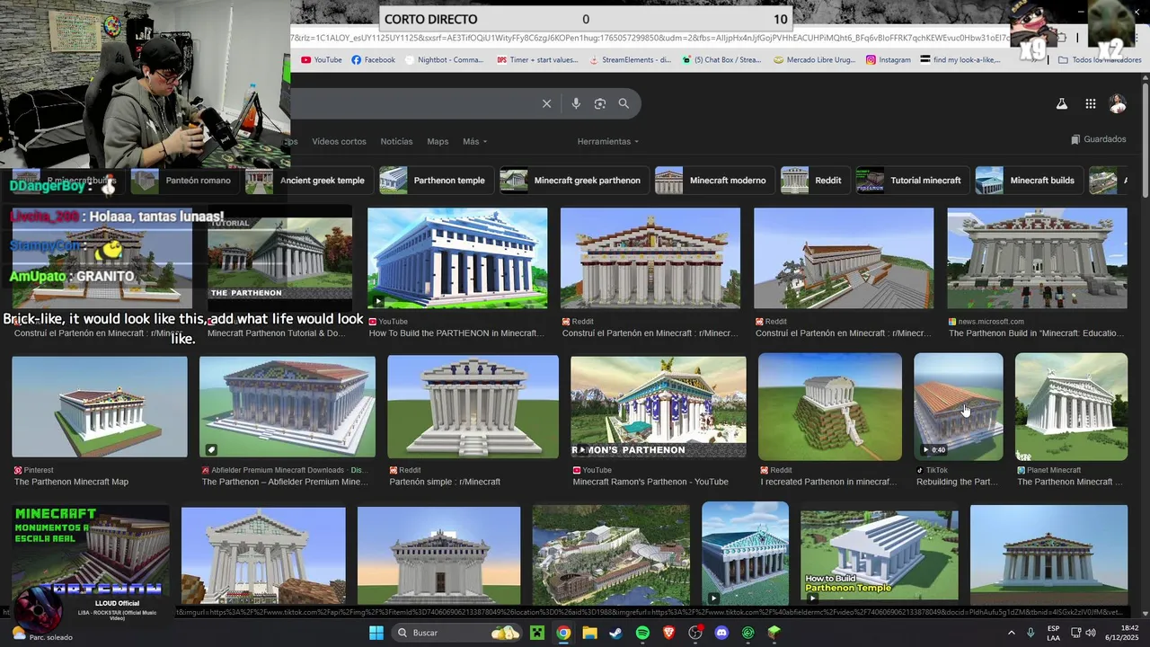The height and width of the screenshot is (647, 1150).
Task: Switch to Videos cortos tab
Action: (339, 142)
